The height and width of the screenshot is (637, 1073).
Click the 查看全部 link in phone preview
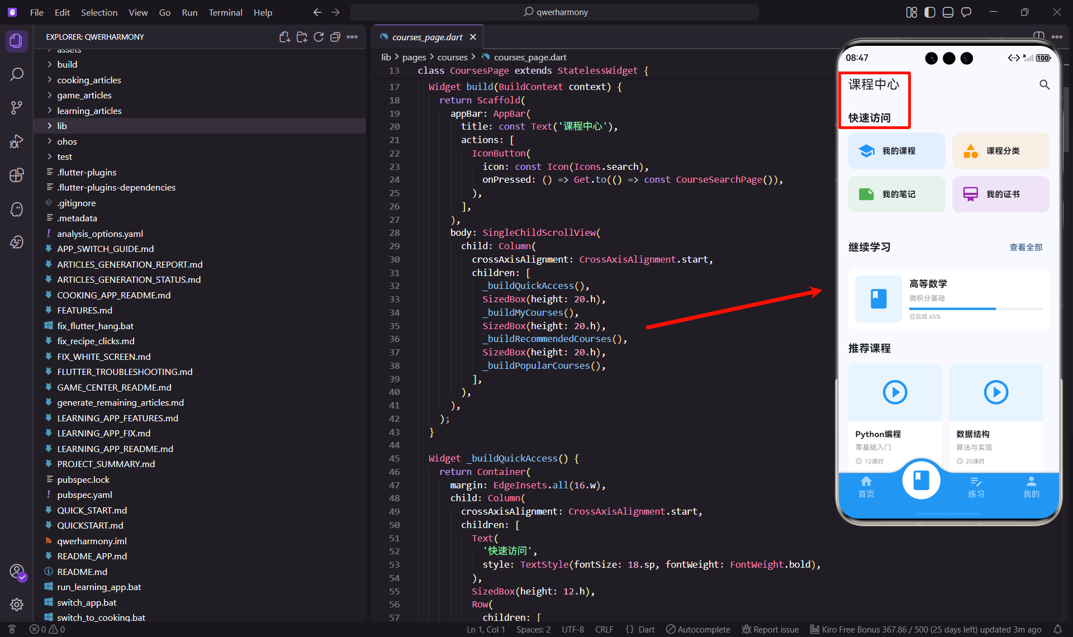(x=1025, y=247)
